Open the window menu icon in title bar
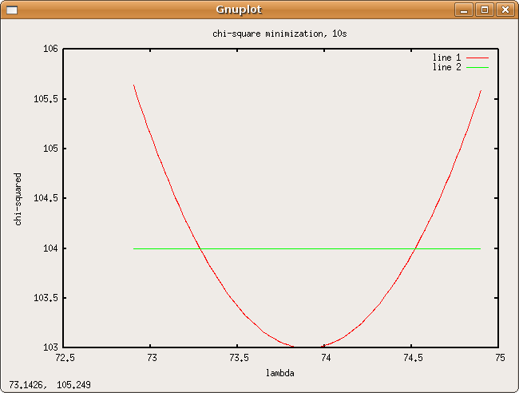This screenshot has width=519, height=393. coord(12,10)
